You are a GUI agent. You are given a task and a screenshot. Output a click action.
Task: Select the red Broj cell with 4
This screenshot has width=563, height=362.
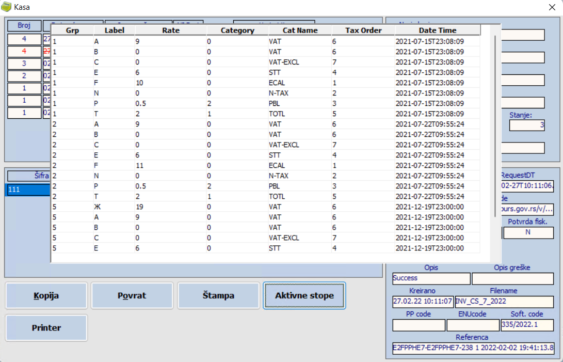(x=24, y=52)
